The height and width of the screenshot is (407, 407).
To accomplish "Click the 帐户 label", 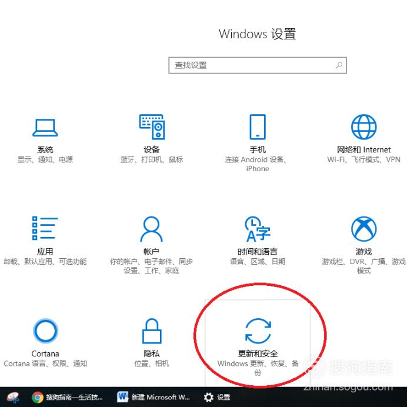I will coord(151,252).
